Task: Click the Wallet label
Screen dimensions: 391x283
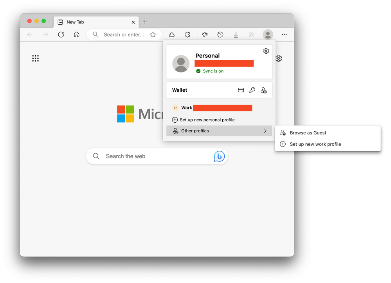Action: click(x=180, y=90)
